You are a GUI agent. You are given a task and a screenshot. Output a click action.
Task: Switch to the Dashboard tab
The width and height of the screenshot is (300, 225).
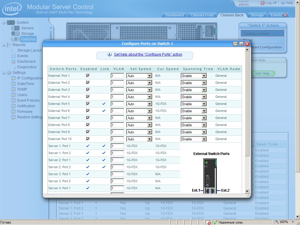[174, 15]
